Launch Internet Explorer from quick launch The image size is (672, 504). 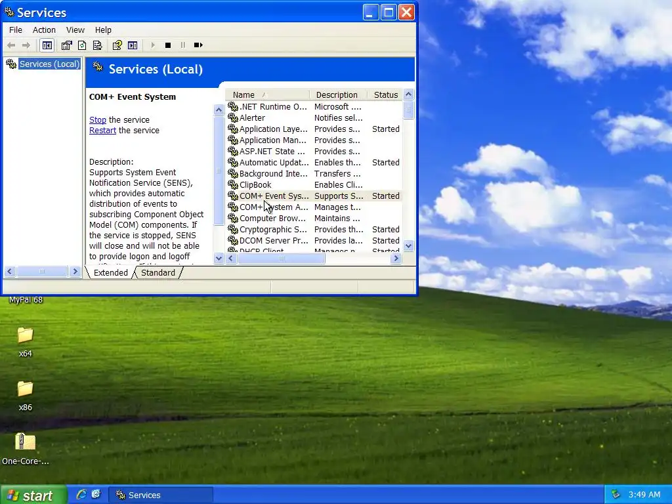tap(81, 495)
